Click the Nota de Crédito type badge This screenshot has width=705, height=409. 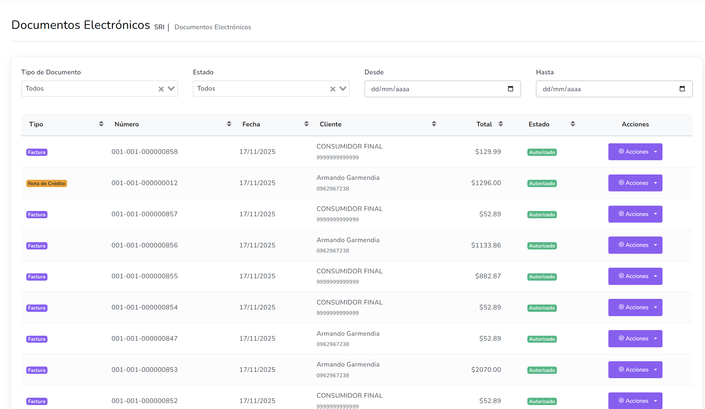[x=46, y=183]
